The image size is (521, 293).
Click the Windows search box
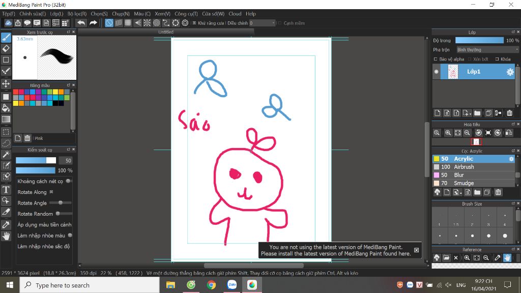pos(90,285)
